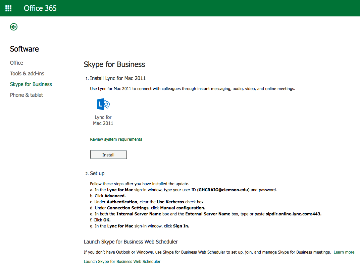Open the Office 365 app launcher grid
The width and height of the screenshot is (360, 271).
[8, 8]
